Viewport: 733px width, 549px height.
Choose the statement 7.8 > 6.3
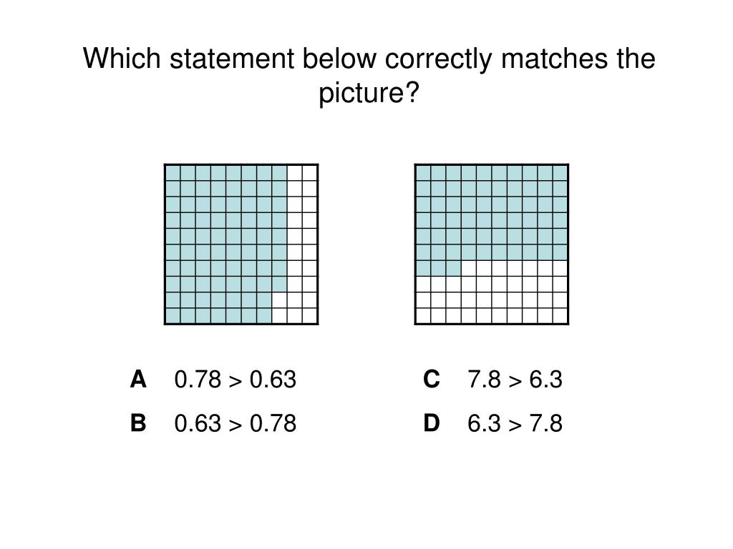[x=515, y=379]
